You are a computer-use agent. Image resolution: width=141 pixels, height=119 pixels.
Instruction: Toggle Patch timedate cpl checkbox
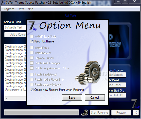[x=32, y=75]
